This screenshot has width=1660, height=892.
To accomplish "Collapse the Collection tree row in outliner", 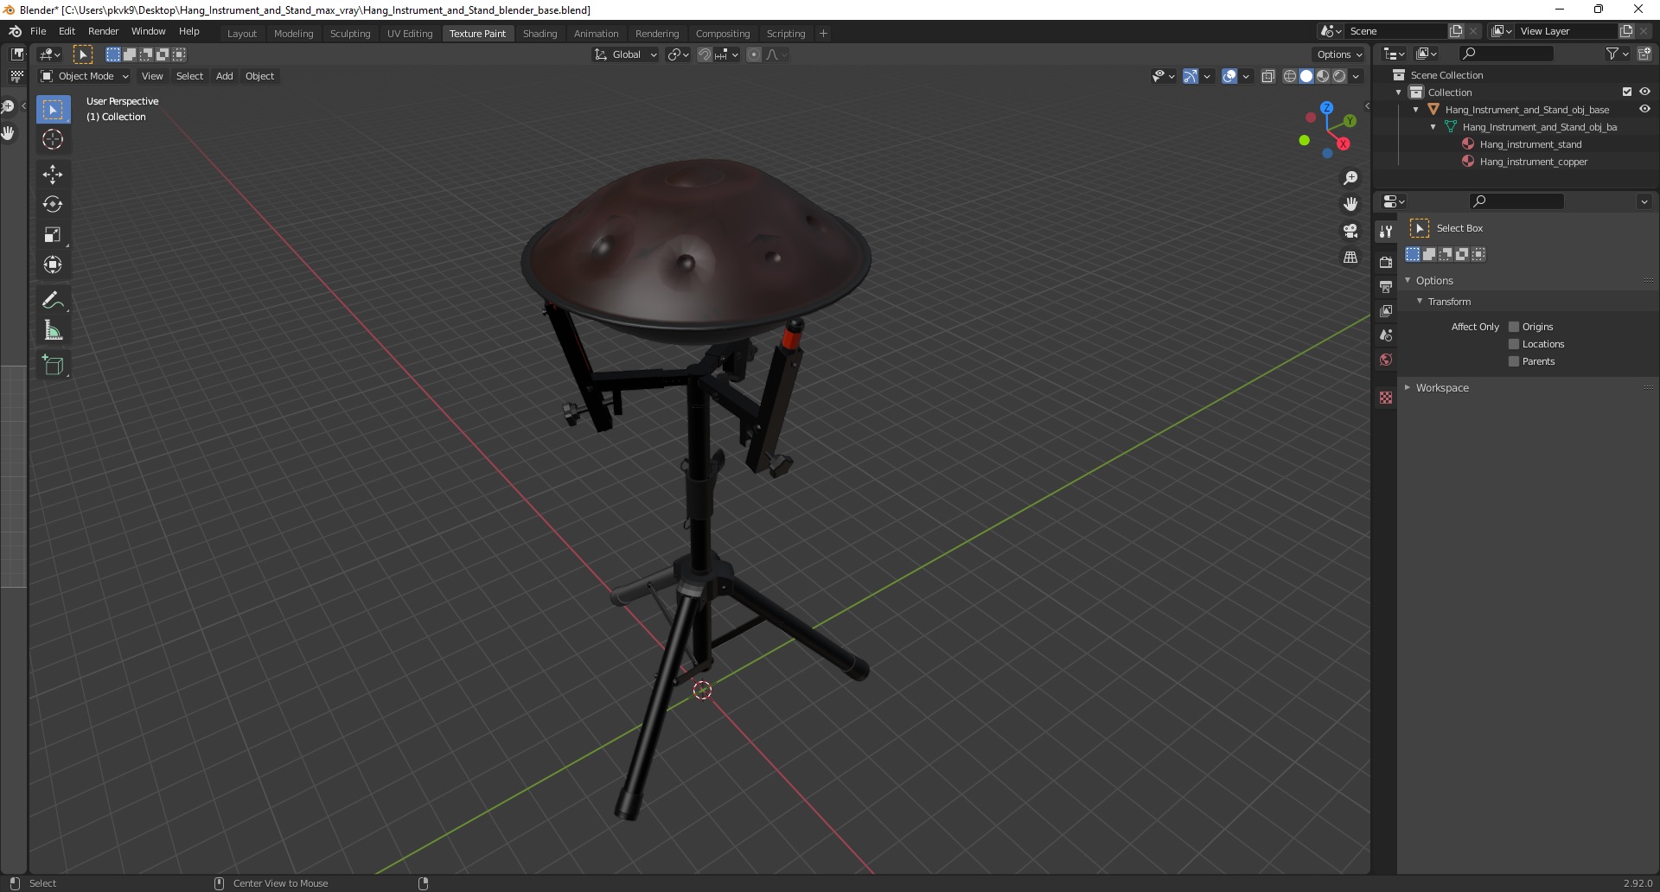I will coord(1399,92).
